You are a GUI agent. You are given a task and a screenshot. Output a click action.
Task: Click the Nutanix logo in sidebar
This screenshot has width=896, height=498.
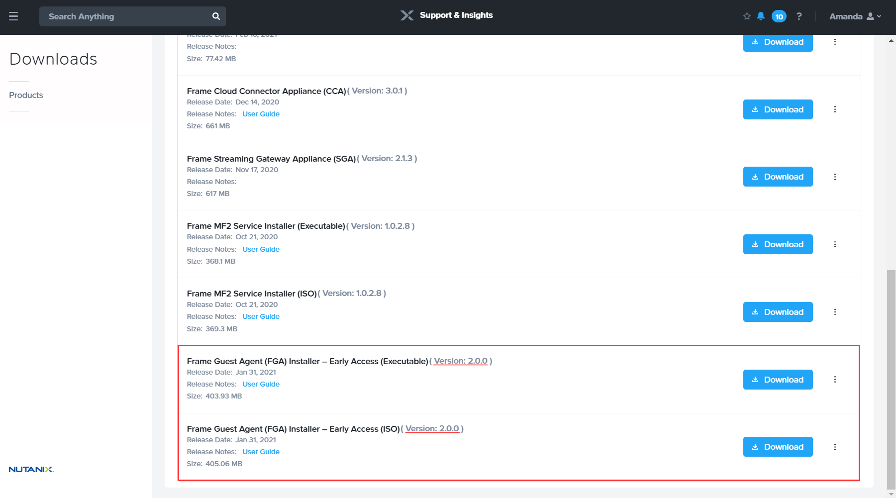point(31,469)
